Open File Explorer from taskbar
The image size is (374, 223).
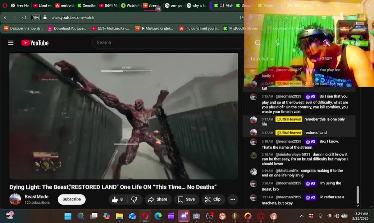[120, 216]
